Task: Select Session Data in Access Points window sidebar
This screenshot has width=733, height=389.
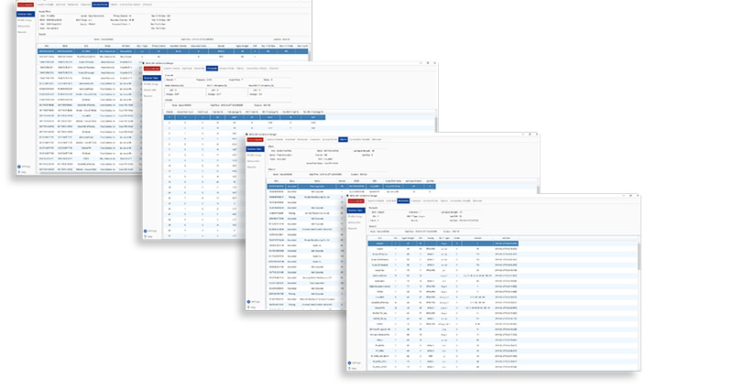Action: [x=26, y=14]
